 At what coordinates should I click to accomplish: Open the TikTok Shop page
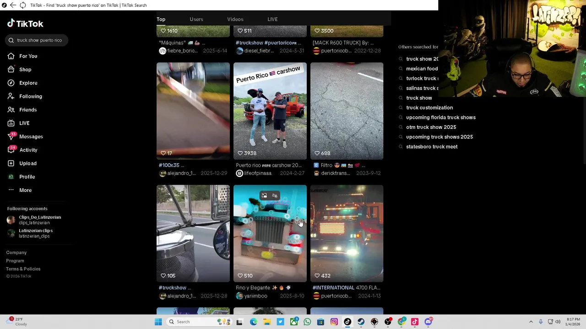(x=19, y=69)
